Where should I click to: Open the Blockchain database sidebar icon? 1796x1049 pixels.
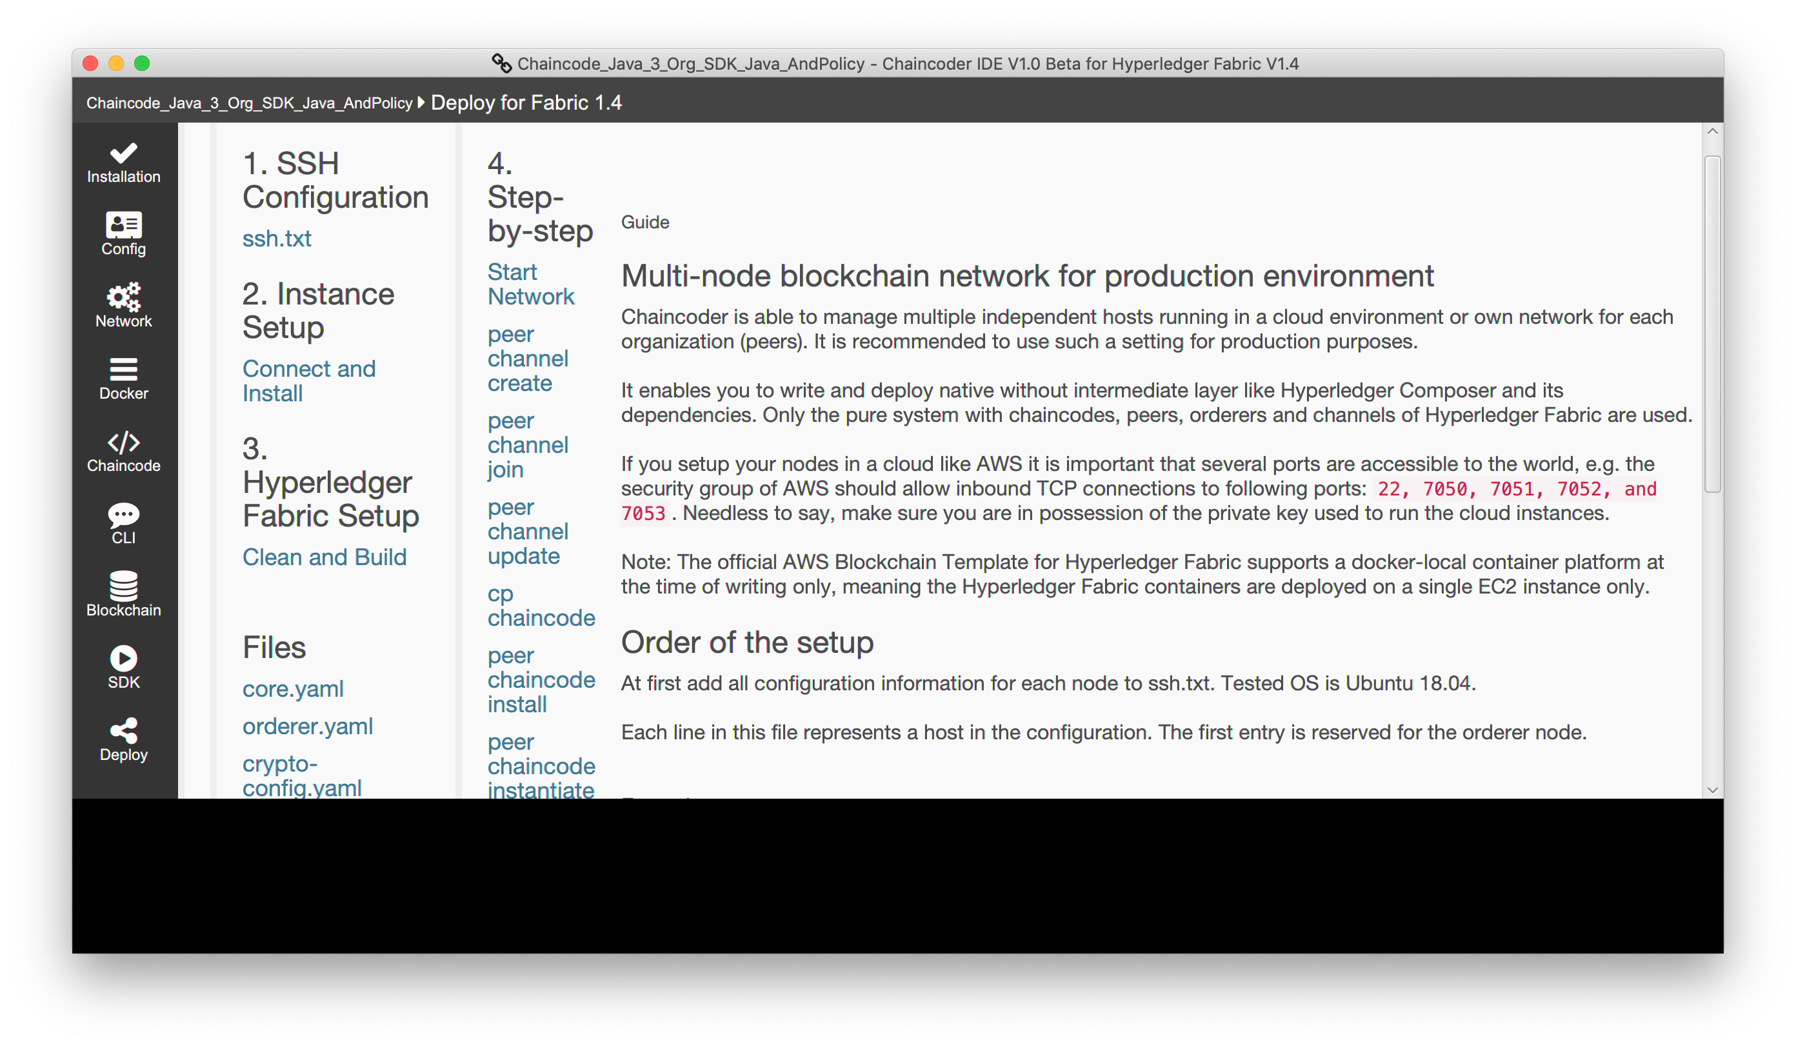(123, 586)
